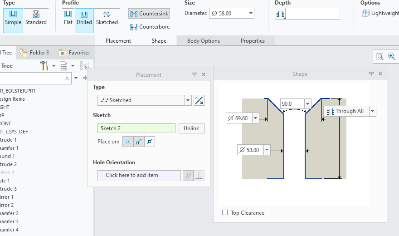Expand the placement Type Sketched dropdown

point(188,100)
